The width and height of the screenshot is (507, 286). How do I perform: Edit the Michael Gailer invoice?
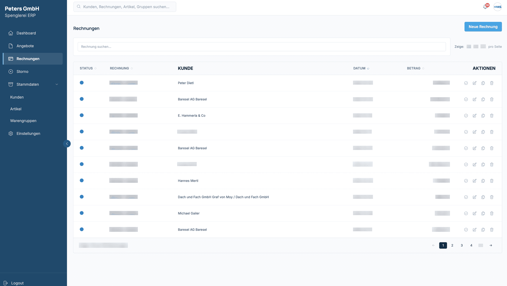pos(475,214)
